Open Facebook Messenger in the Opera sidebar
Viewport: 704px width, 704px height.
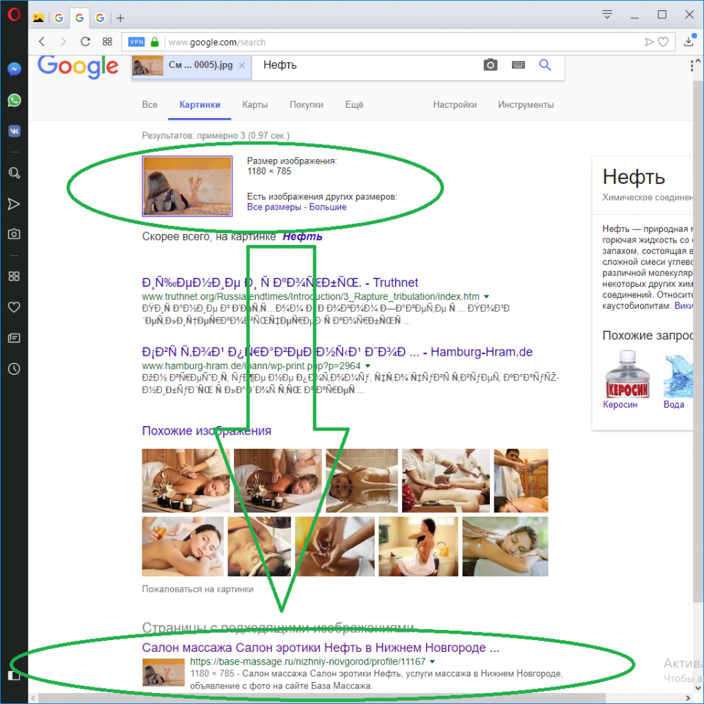tap(14, 69)
